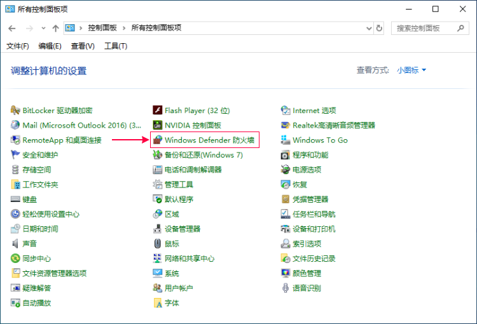Click the 凭据管理器 icon
The height and width of the screenshot is (324, 477).
point(286,199)
